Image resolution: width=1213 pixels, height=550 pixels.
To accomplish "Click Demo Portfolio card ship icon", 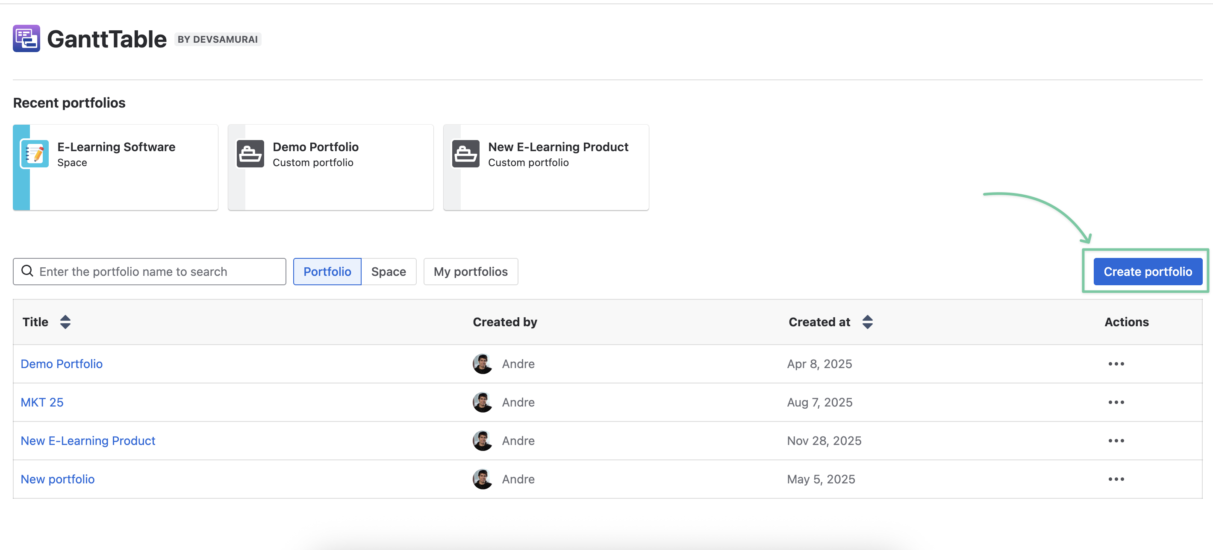I will (x=250, y=154).
